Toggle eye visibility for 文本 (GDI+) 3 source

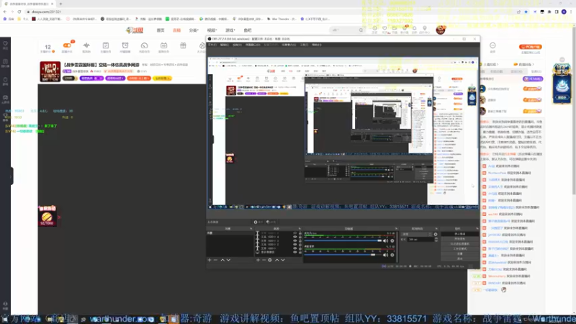point(294,240)
